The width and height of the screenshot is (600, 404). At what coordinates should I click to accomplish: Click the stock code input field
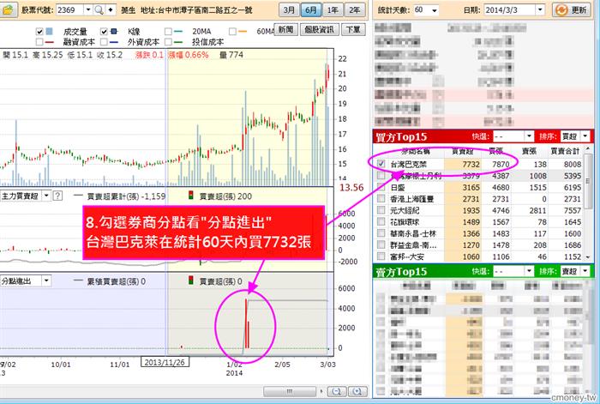tap(69, 9)
